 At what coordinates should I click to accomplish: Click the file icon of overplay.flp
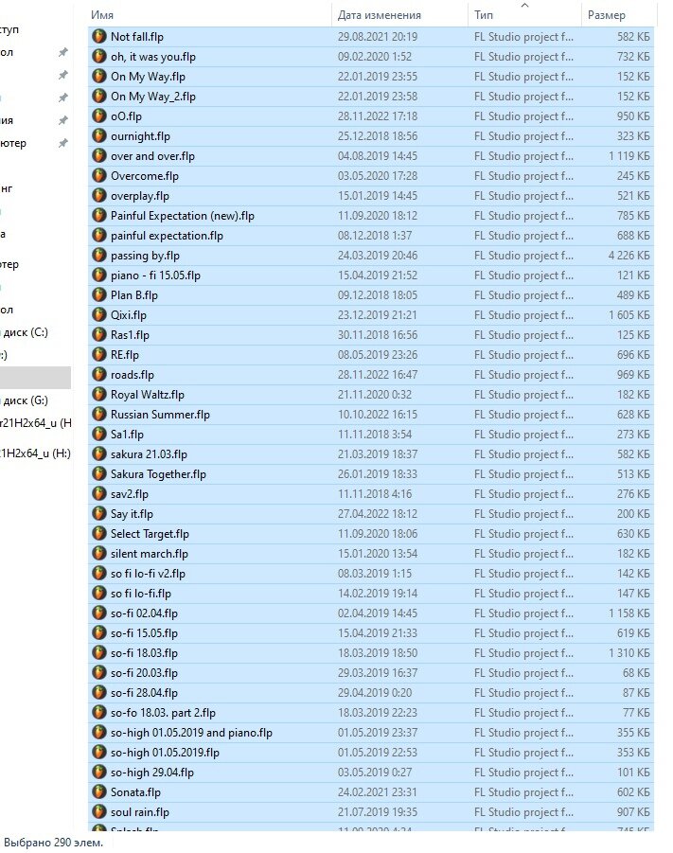pyautogui.click(x=99, y=195)
